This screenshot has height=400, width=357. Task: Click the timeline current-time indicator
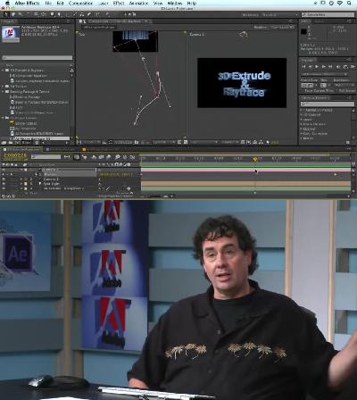click(255, 160)
